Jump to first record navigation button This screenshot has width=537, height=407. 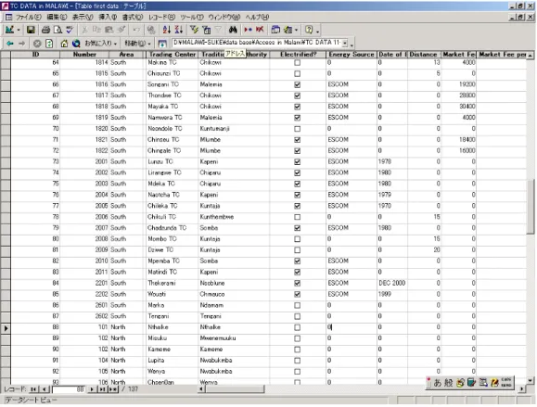tap(33, 389)
